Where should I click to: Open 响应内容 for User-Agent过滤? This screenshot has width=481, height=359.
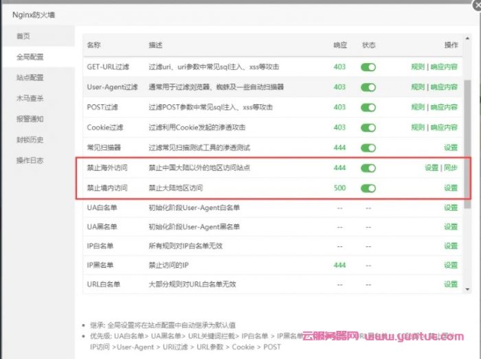click(444, 87)
